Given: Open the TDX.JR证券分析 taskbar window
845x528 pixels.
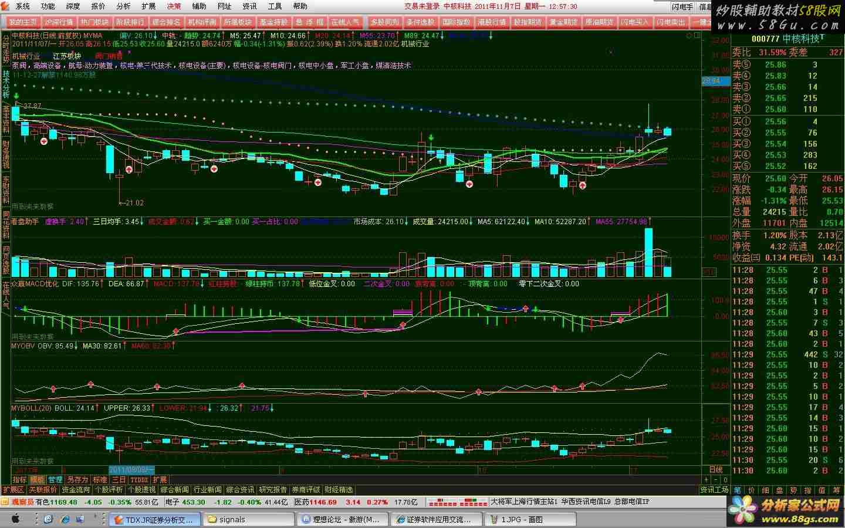Looking at the screenshot, I should tap(156, 519).
